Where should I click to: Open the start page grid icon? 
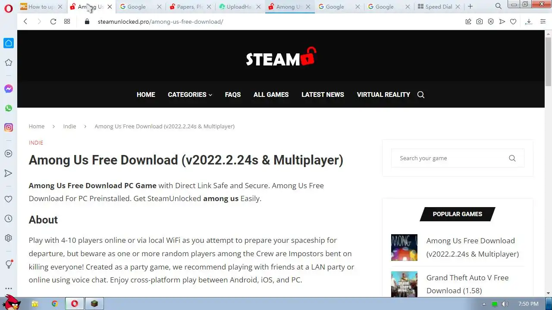(67, 22)
